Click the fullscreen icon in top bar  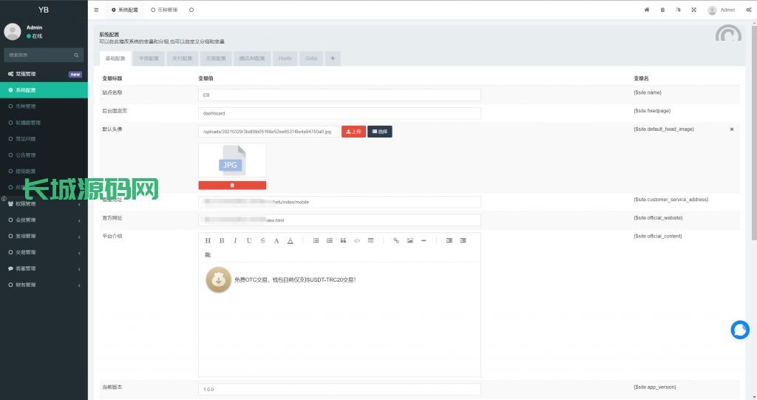point(693,10)
